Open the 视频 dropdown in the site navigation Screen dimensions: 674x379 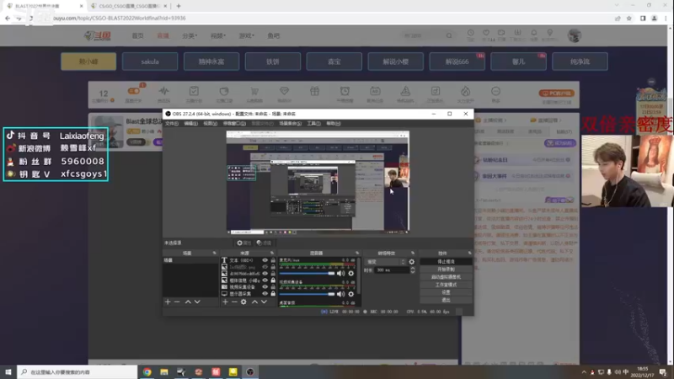point(218,35)
